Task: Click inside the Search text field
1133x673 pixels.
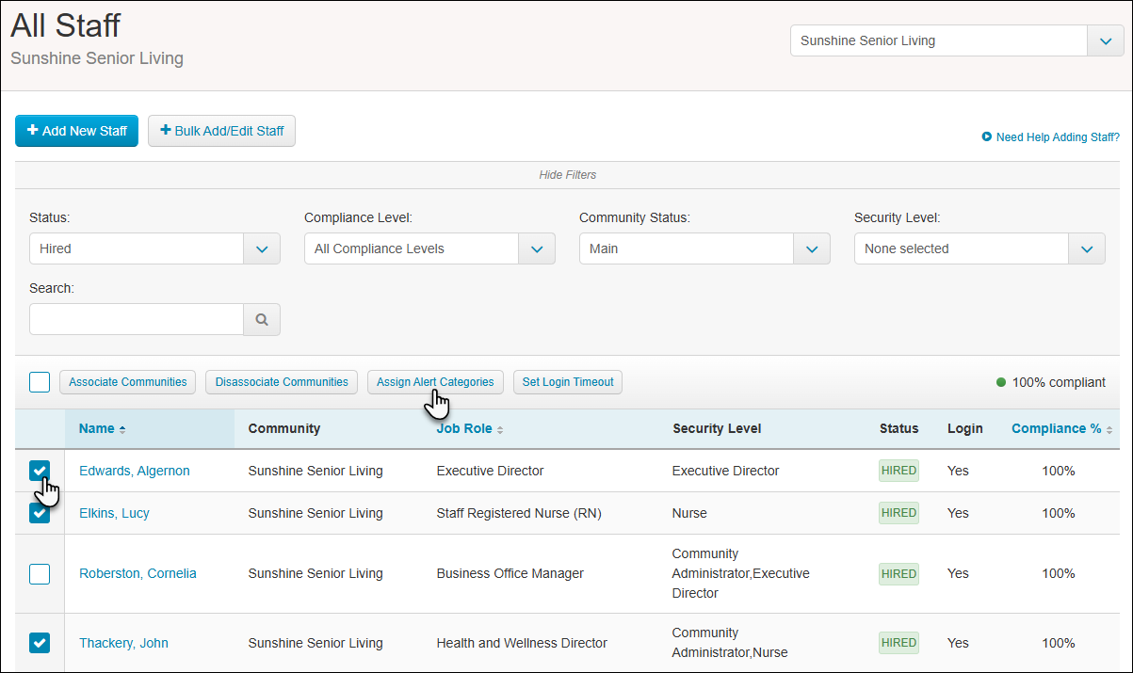Action: tap(137, 319)
